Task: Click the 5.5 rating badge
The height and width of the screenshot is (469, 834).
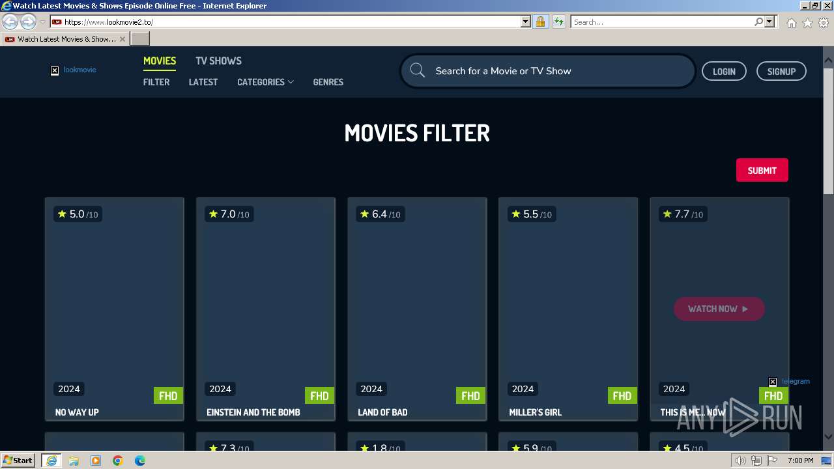Action: (x=531, y=214)
